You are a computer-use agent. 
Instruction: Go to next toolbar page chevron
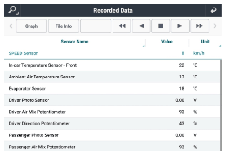tap(215, 26)
